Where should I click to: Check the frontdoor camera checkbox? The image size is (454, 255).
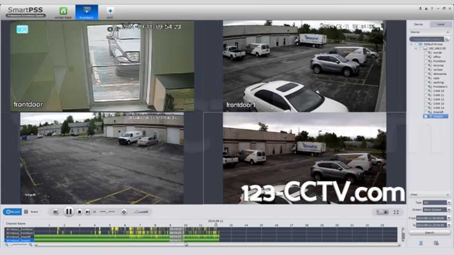[x=426, y=61]
